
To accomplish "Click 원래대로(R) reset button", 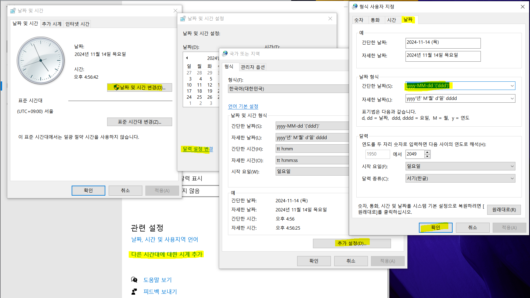I will click(504, 210).
